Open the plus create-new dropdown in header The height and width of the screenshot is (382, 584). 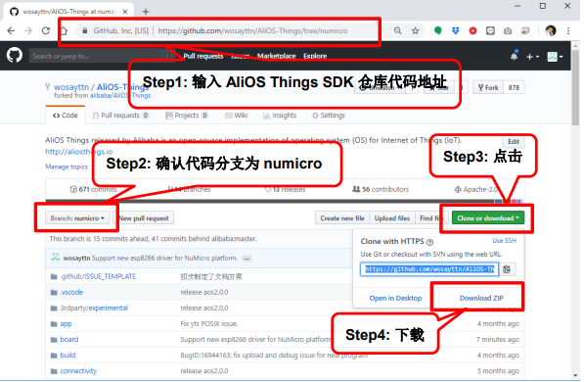click(532, 57)
